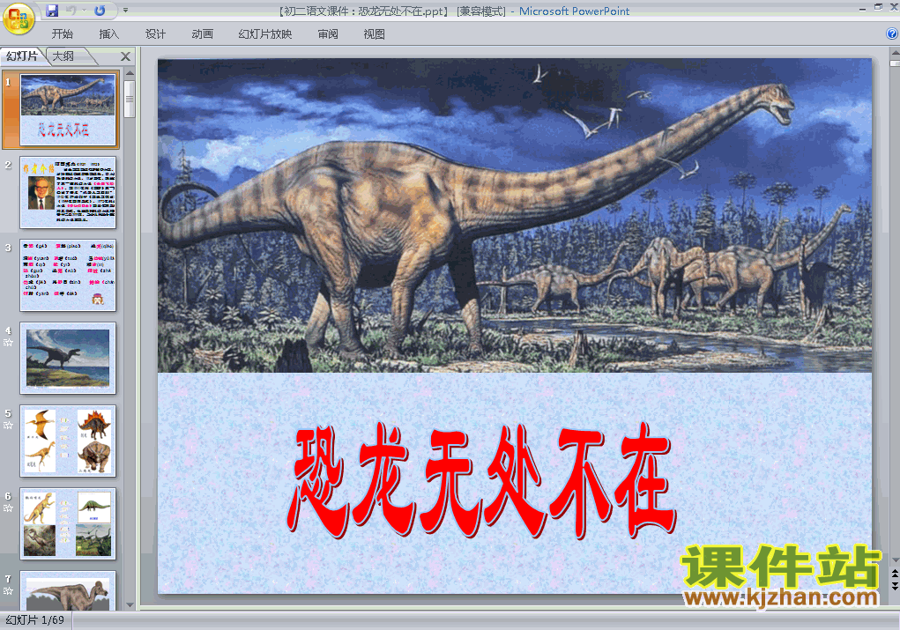Image resolution: width=900 pixels, height=630 pixels.
Task: Select slide 7 thumbnail at bottom
Action: point(68,590)
